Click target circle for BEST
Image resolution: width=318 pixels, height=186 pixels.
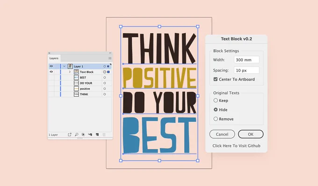105,77
